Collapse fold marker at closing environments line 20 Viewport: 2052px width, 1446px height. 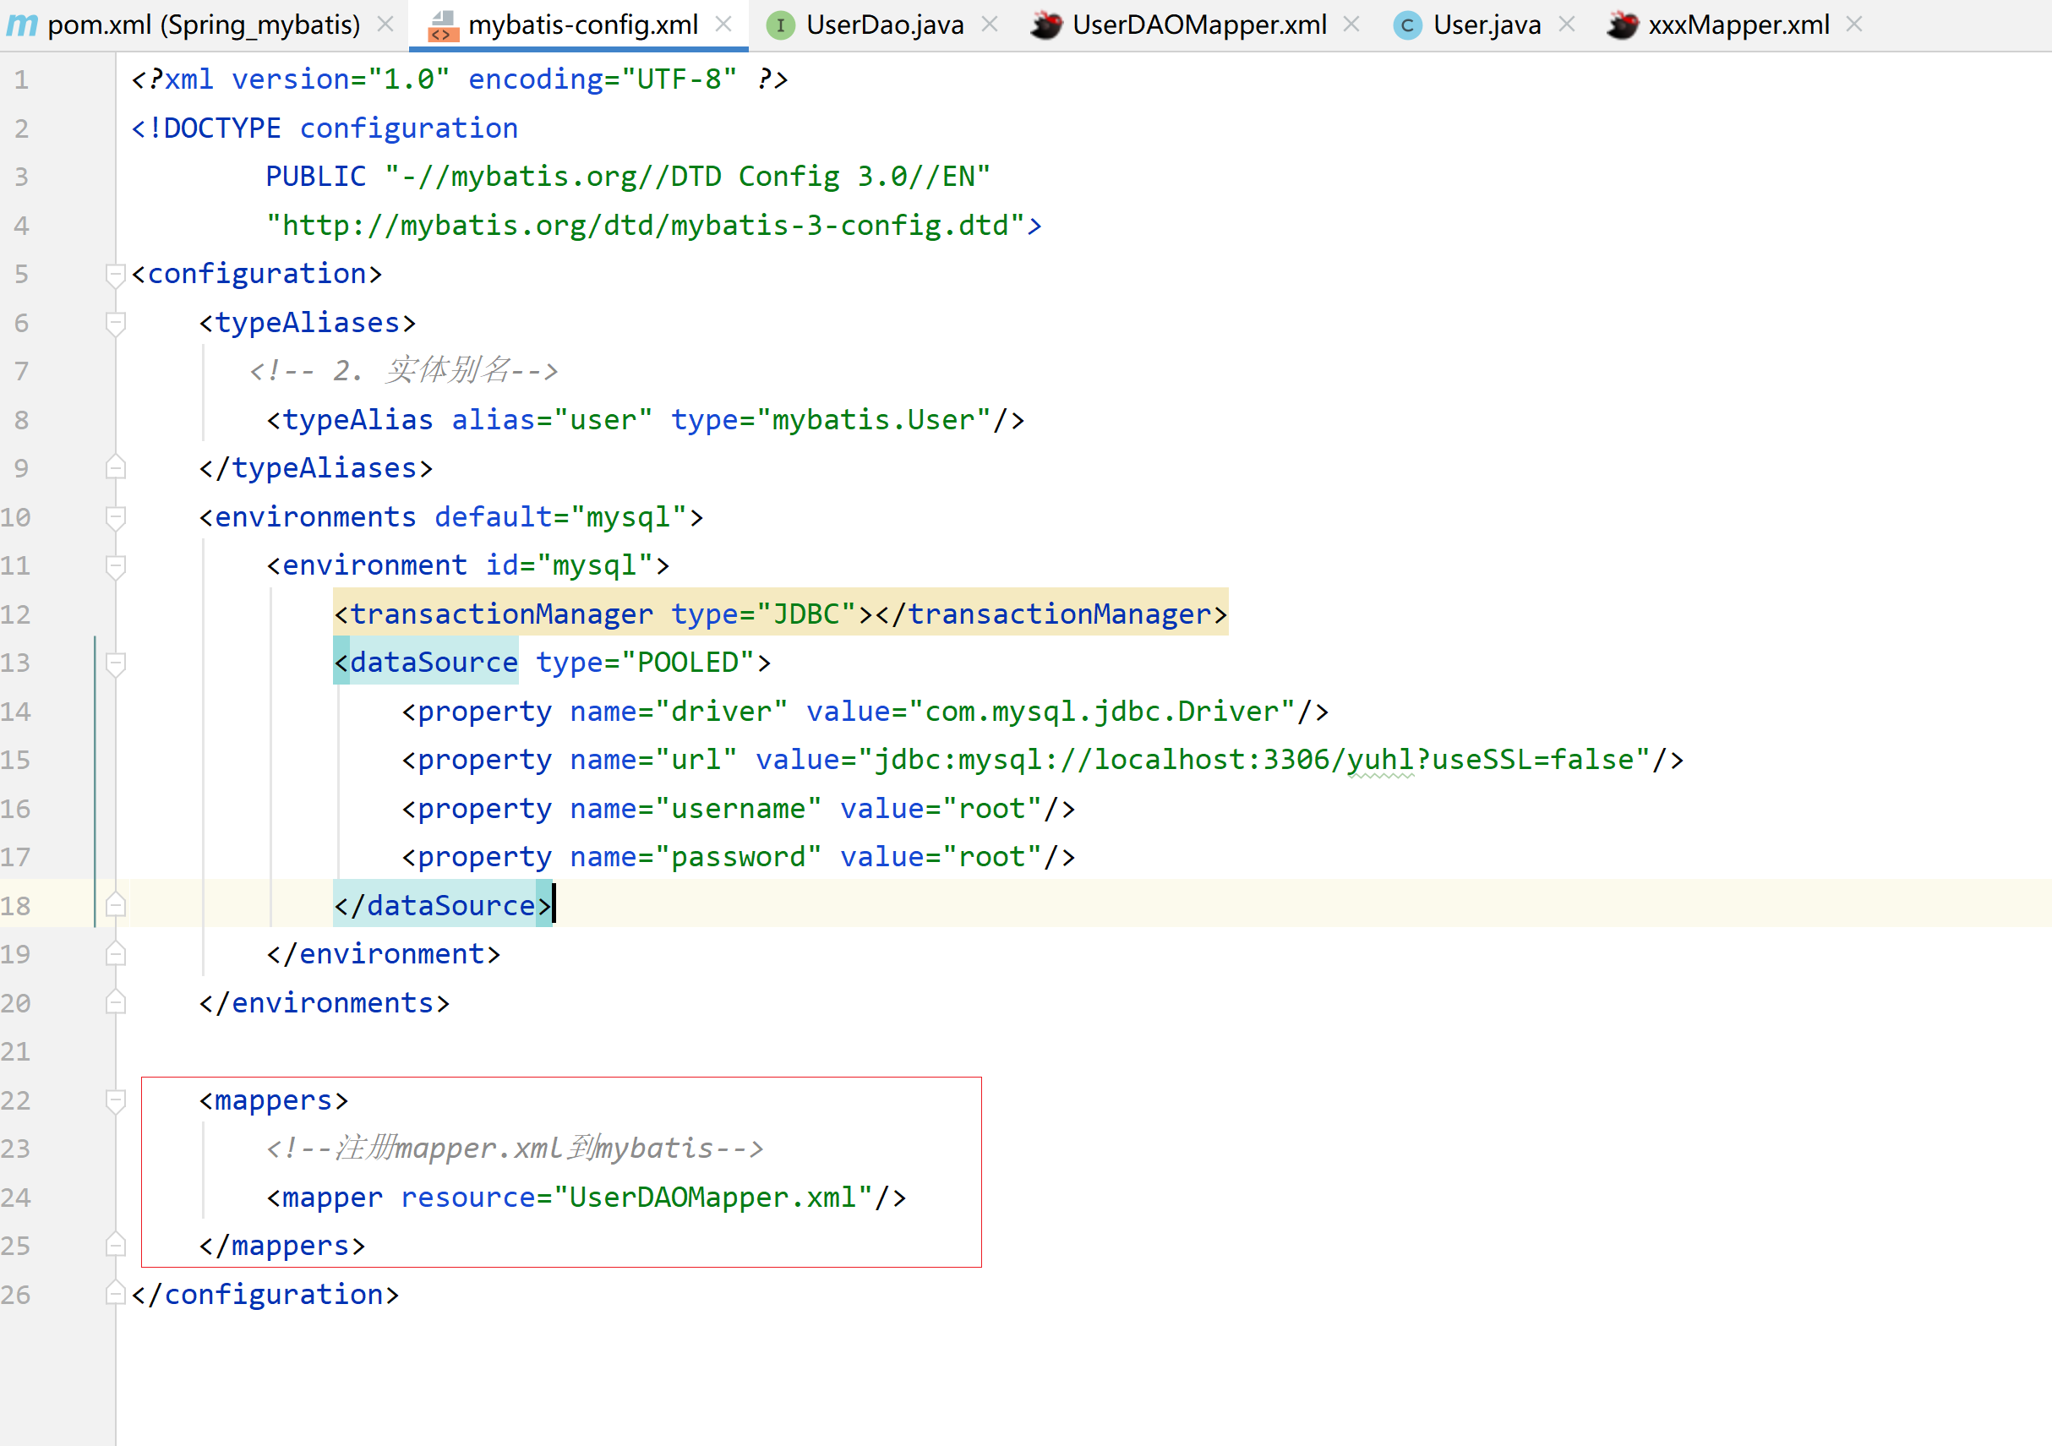[115, 1002]
